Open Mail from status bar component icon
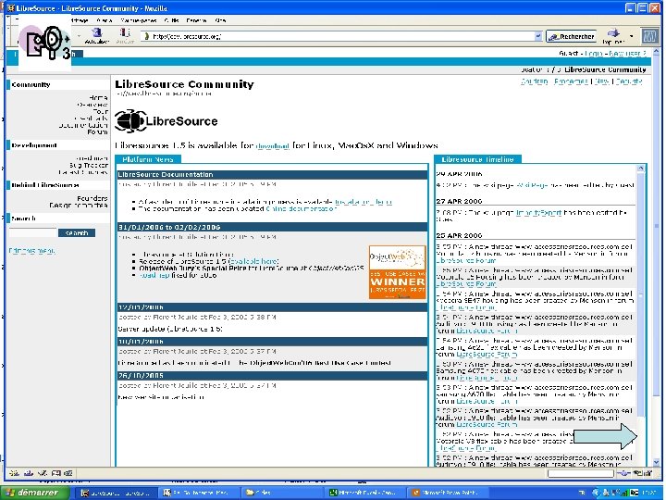Viewport: 666px width, 500px height. click(28, 472)
